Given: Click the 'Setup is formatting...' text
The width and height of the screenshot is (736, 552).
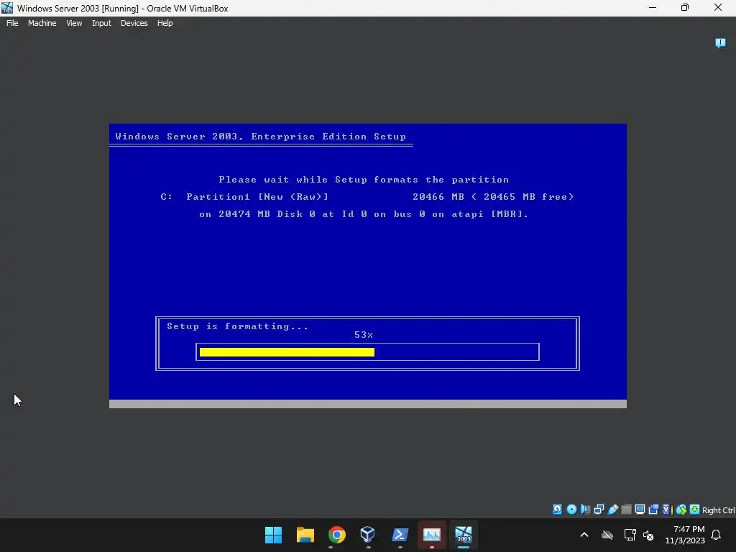Looking at the screenshot, I should [237, 326].
